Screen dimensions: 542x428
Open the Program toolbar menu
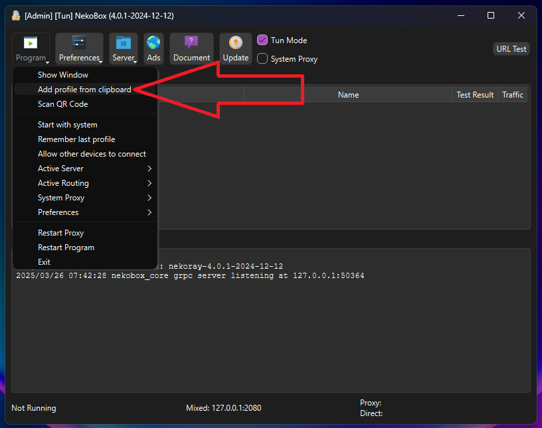pyautogui.click(x=31, y=48)
